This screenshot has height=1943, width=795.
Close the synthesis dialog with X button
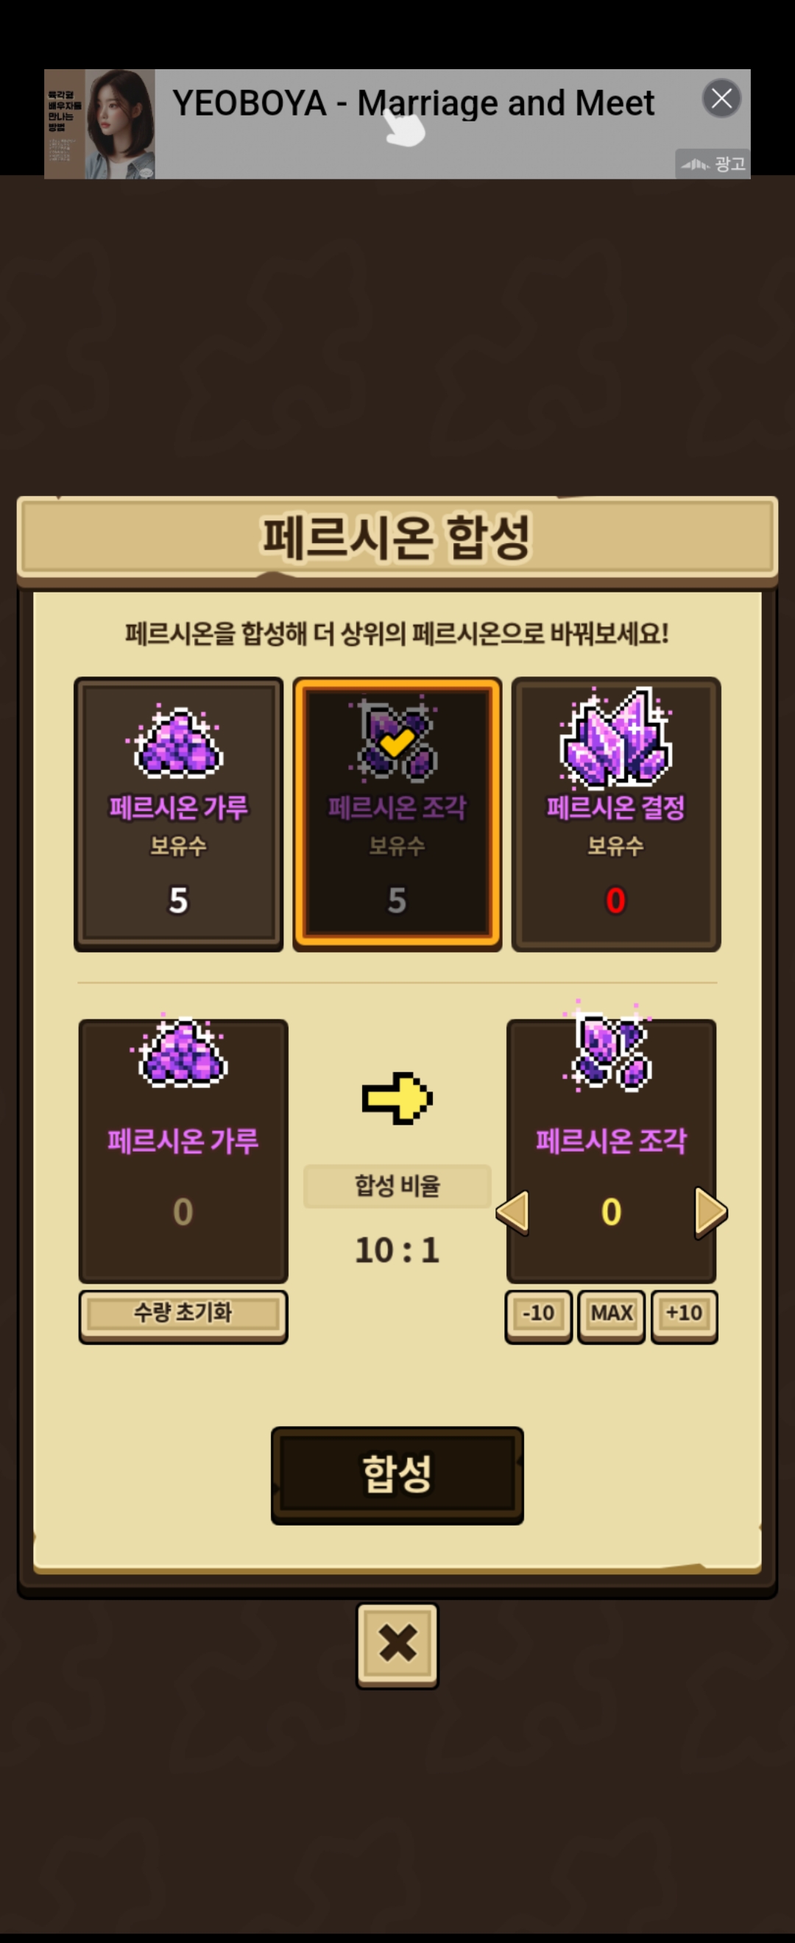[397, 1645]
